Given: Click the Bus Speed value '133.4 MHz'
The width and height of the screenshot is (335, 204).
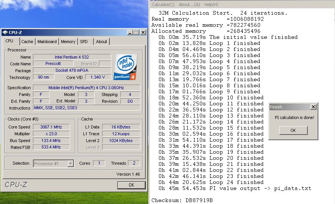Looking at the screenshot, I should tap(51, 141).
